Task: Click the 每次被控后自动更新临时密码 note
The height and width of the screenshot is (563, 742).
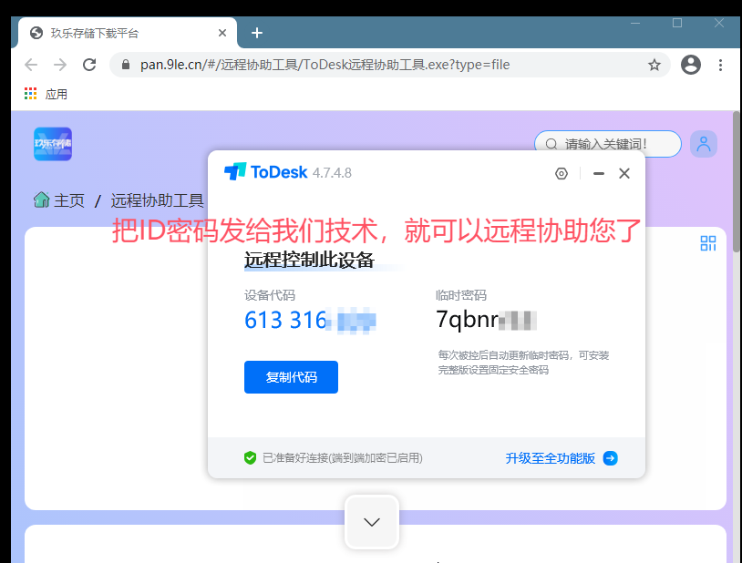Action: click(523, 363)
